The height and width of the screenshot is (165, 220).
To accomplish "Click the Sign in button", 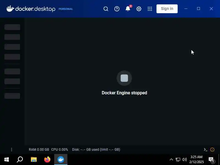I will (x=167, y=9).
